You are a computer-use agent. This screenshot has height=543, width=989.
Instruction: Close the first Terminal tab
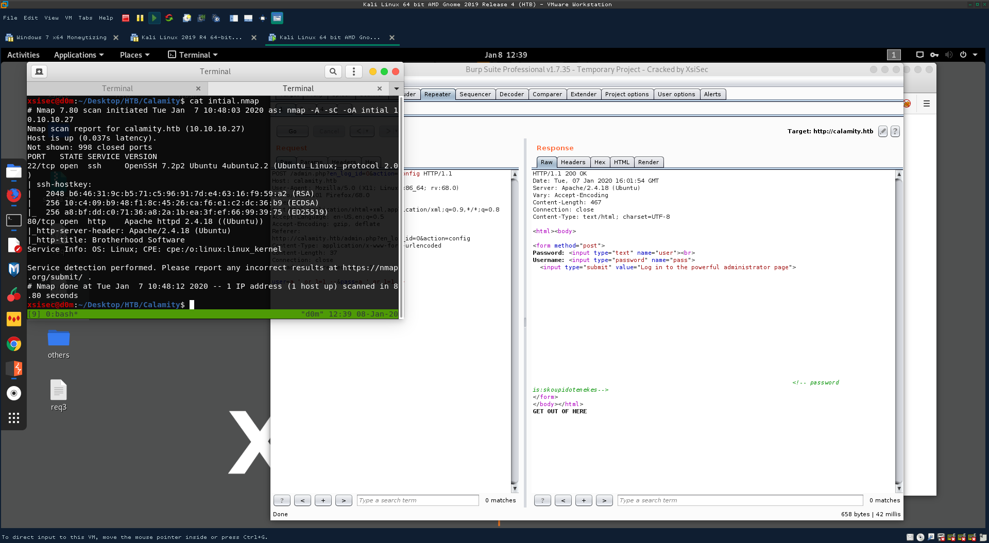[198, 89]
